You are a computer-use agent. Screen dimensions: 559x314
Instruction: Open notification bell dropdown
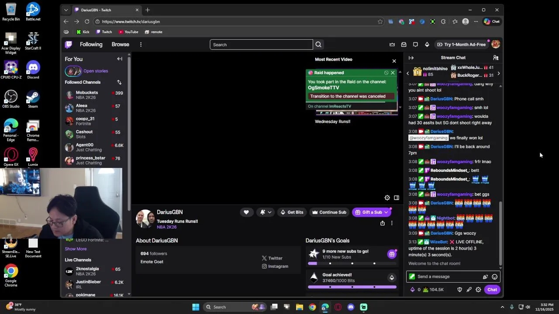(x=266, y=212)
